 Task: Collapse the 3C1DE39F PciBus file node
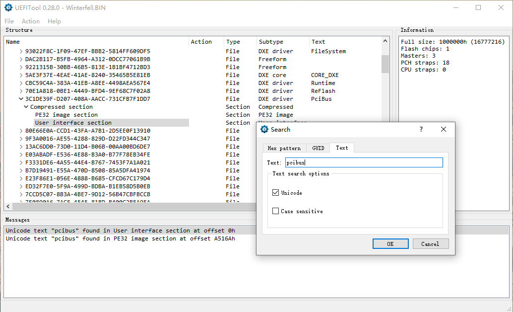(21, 99)
